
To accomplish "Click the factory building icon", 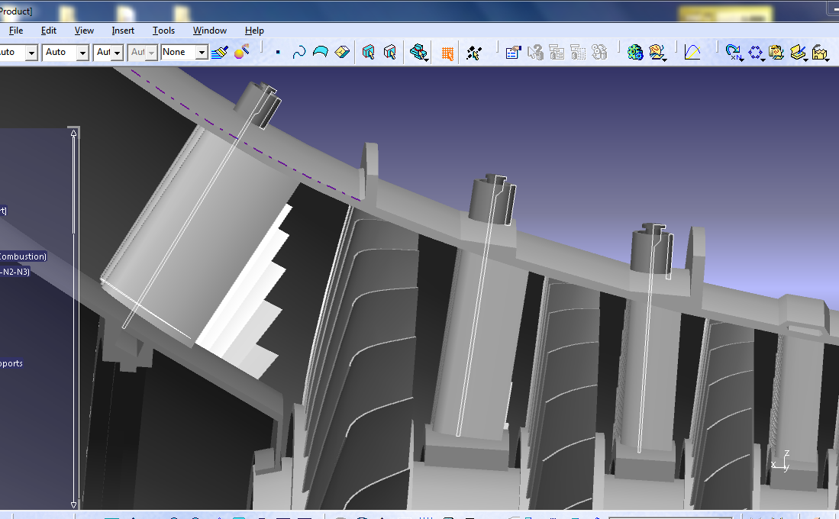I will (x=820, y=52).
